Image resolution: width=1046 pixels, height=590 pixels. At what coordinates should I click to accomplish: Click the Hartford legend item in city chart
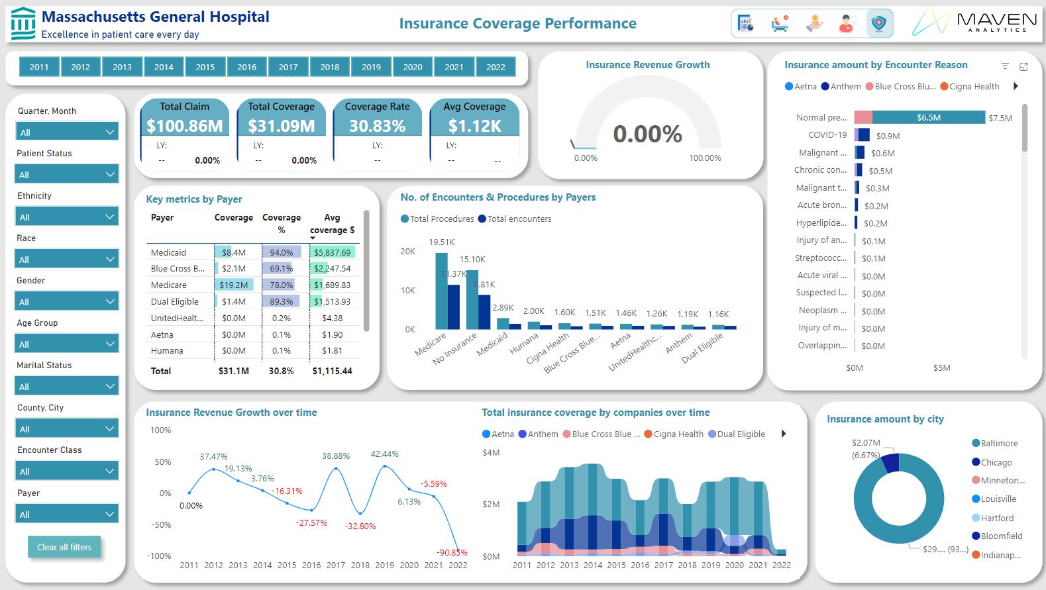point(992,518)
